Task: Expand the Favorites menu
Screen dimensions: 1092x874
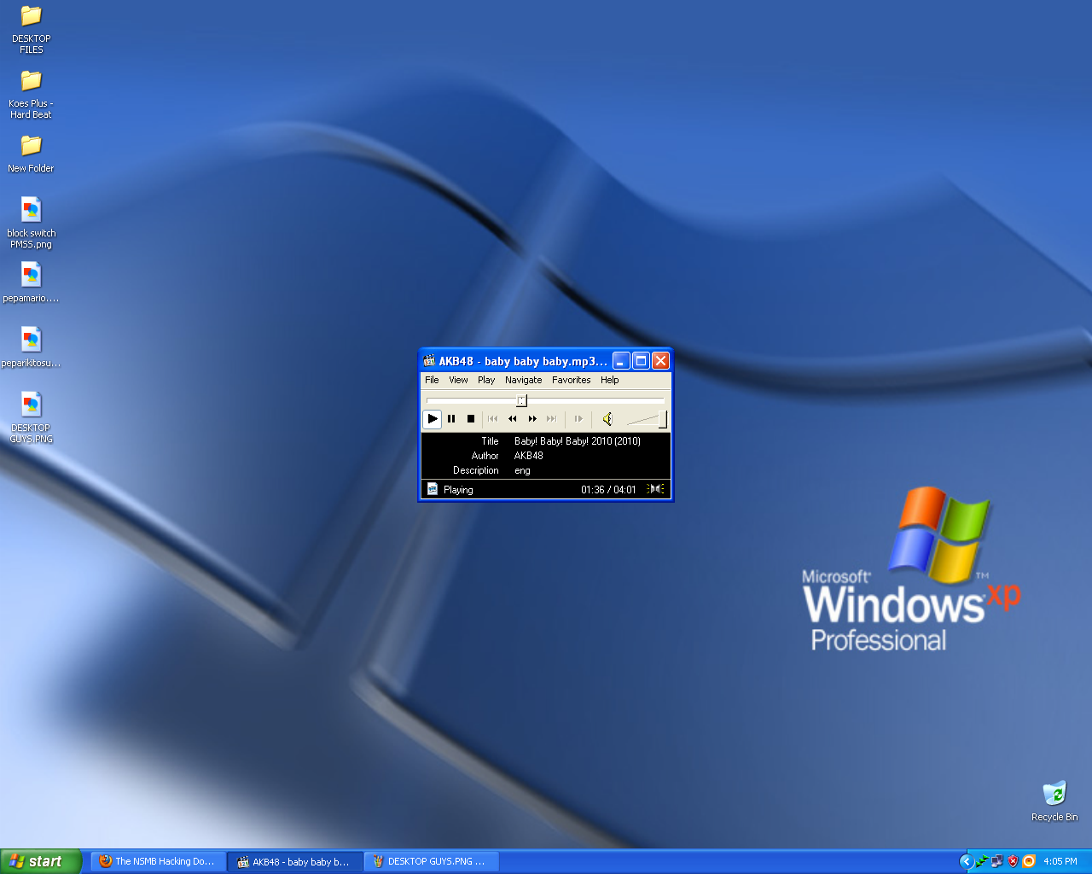Action: [571, 380]
